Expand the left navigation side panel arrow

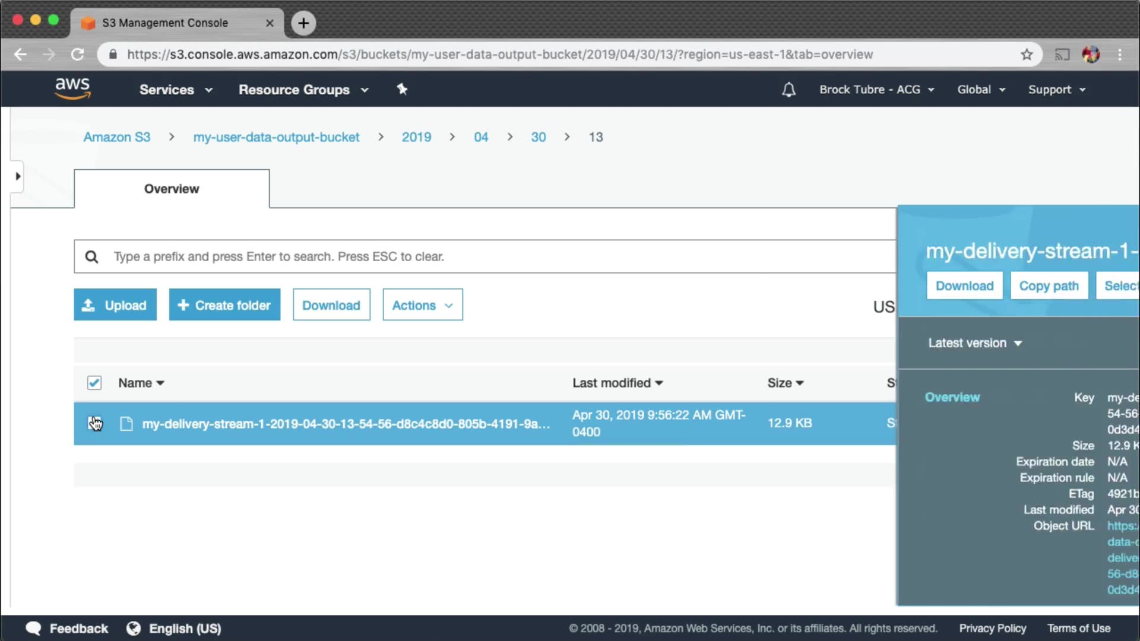pyautogui.click(x=17, y=176)
